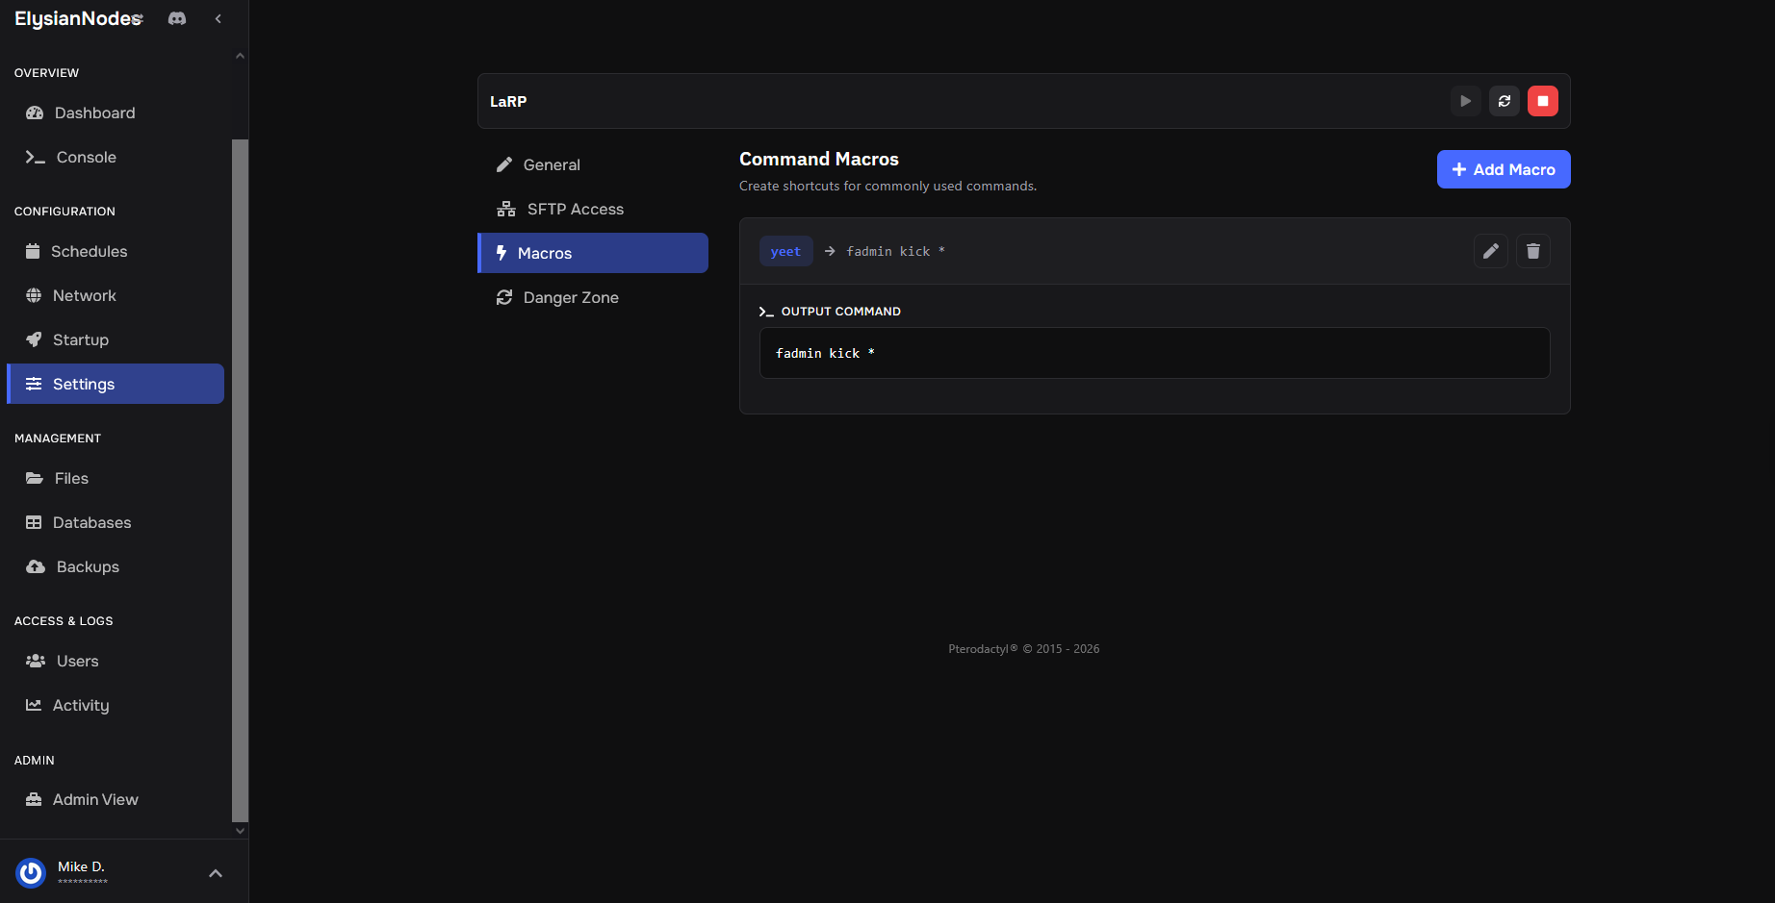Collapse the sidebar with the chevron
1775x903 pixels.
tap(219, 18)
